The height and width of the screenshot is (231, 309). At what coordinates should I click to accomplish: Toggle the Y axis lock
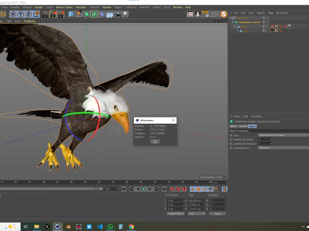click(x=21, y=14)
